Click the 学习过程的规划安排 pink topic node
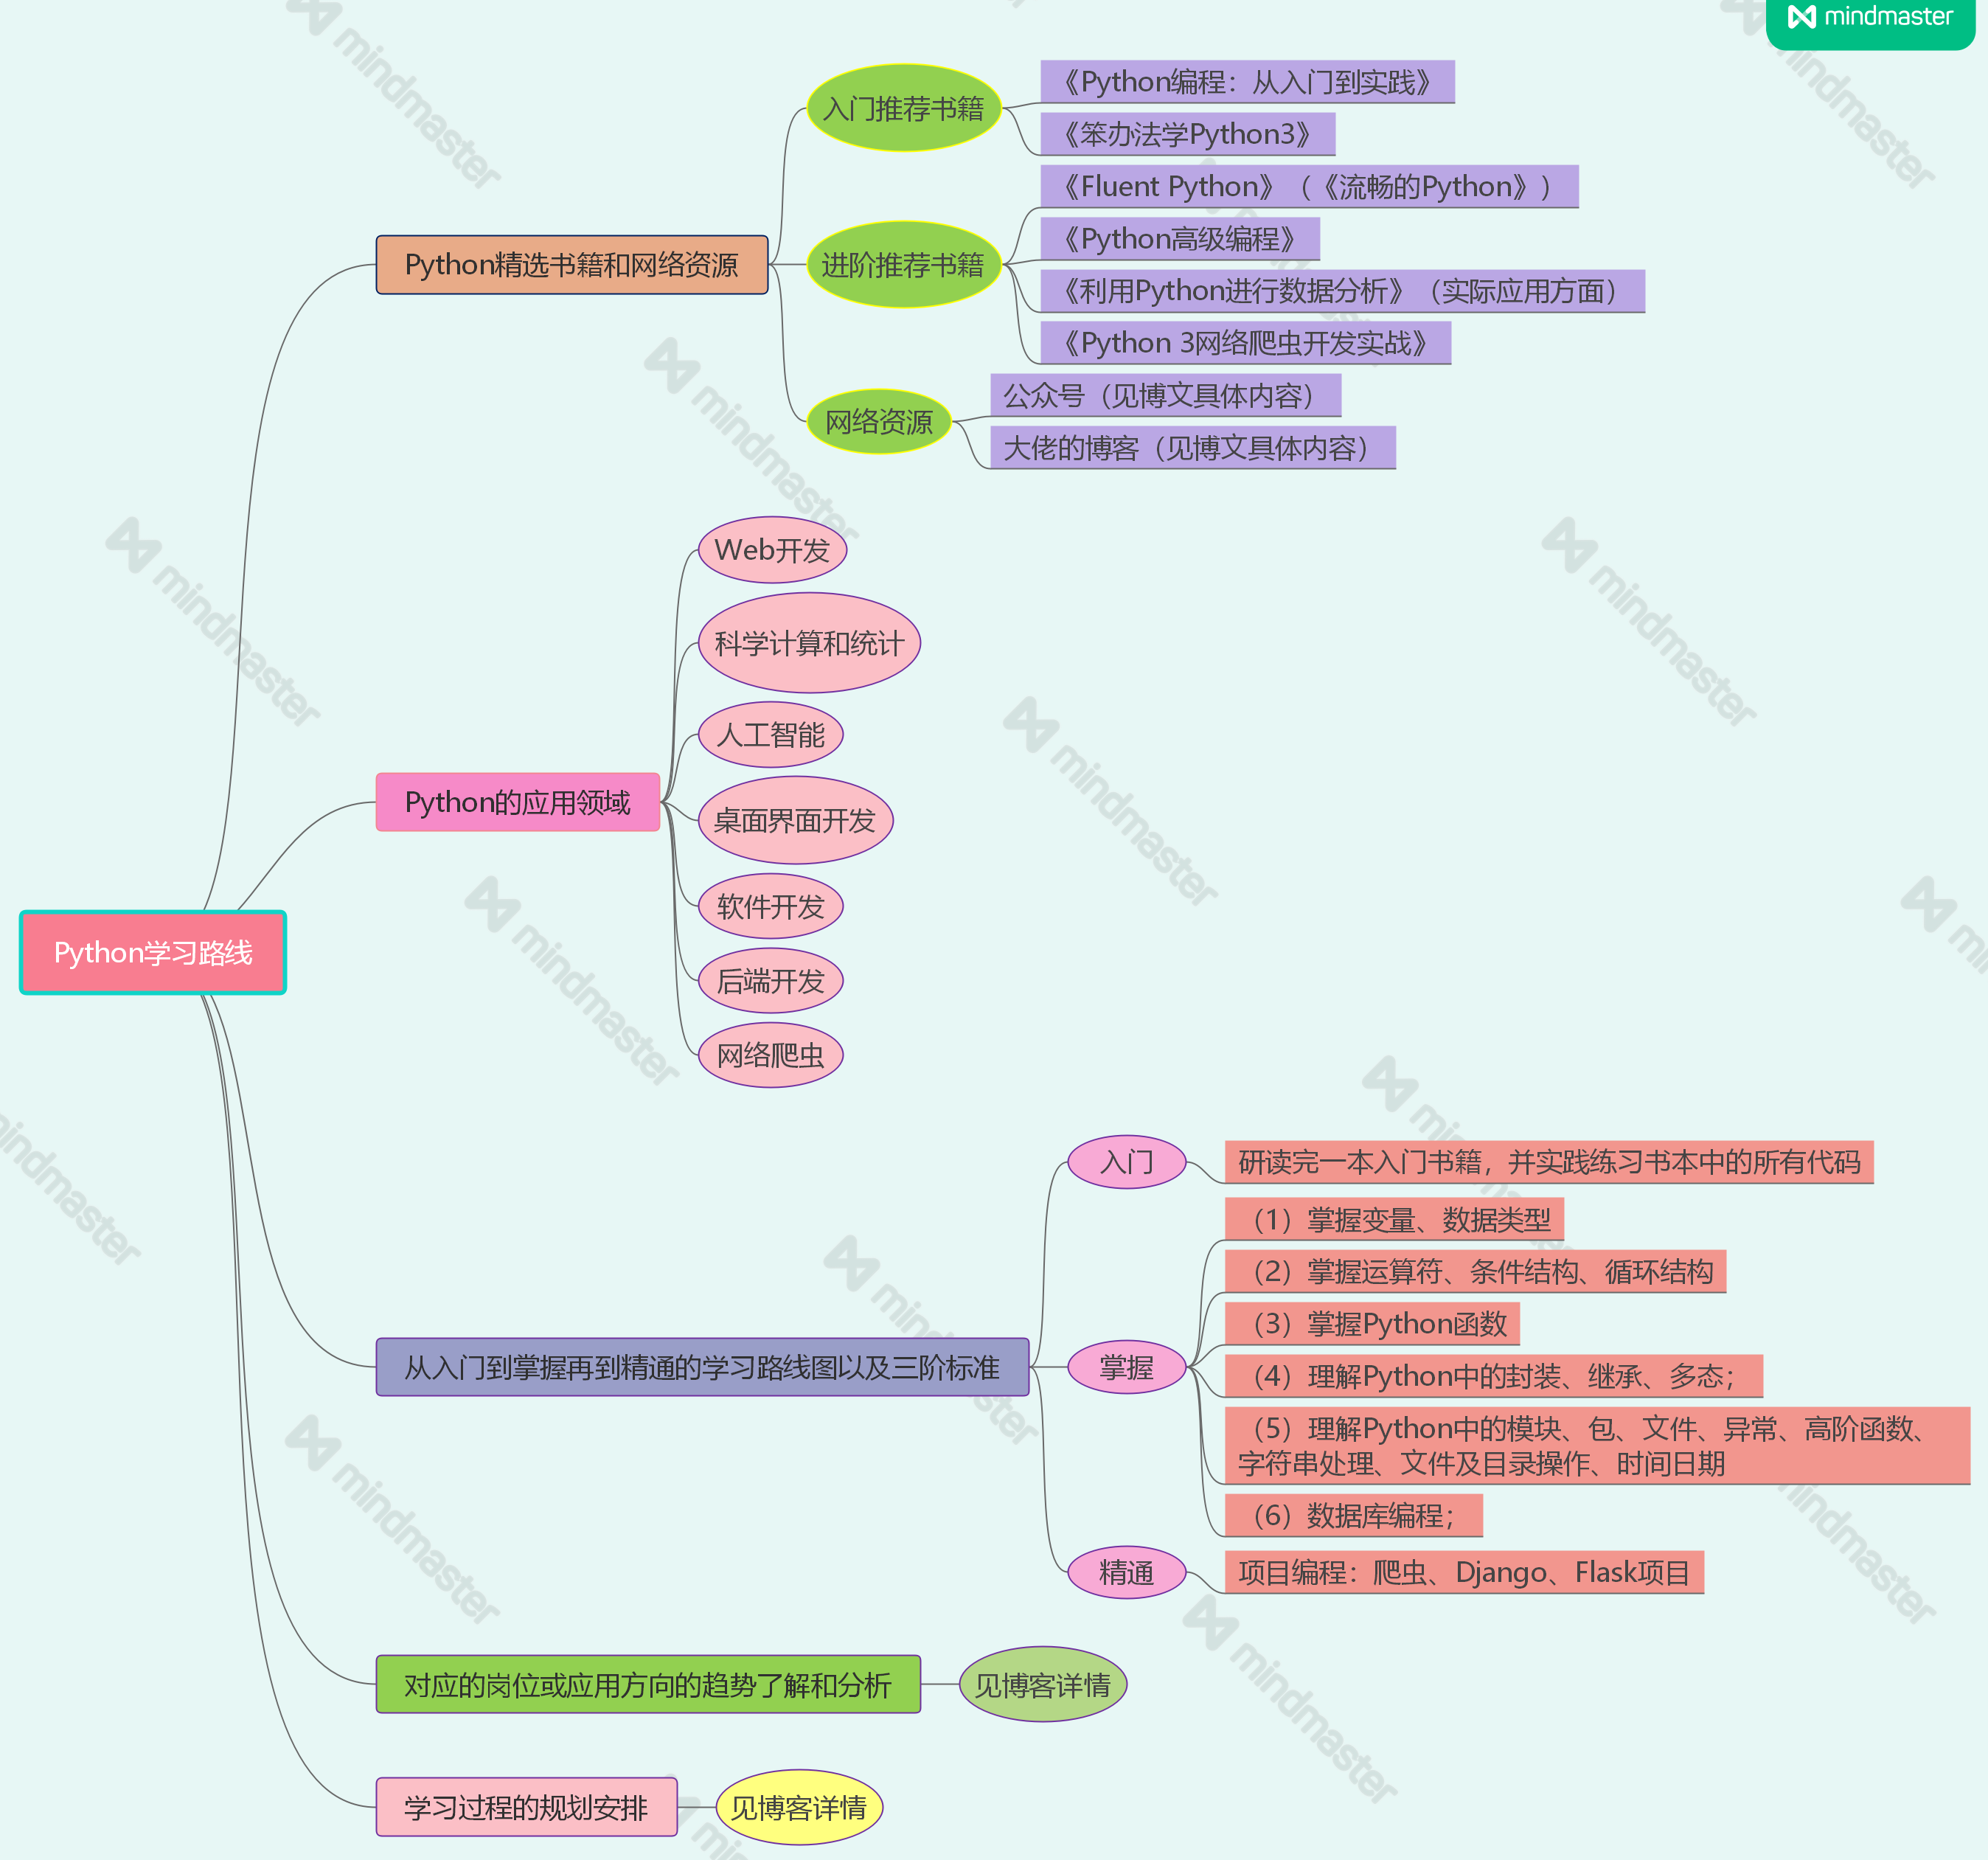 pyautogui.click(x=526, y=1807)
